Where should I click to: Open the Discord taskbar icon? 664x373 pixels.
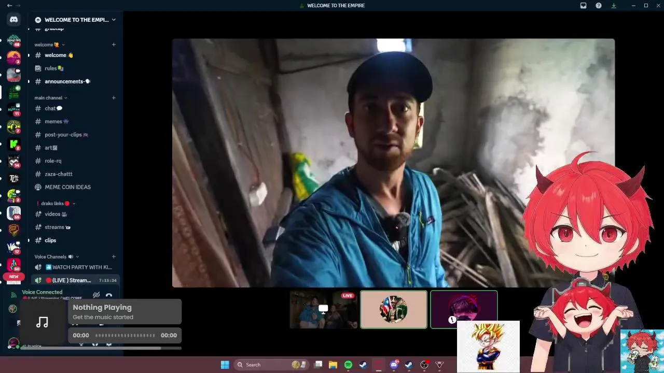tap(394, 365)
